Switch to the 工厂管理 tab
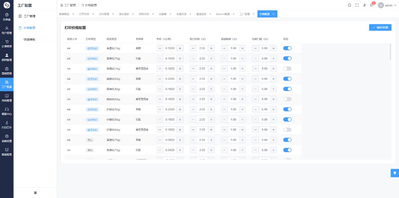The width and height of the screenshot is (399, 198). point(245,14)
